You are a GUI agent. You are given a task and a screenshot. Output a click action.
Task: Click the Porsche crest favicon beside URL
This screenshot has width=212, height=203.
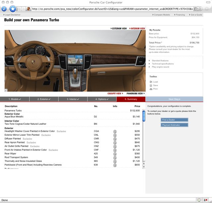pos(28,9)
